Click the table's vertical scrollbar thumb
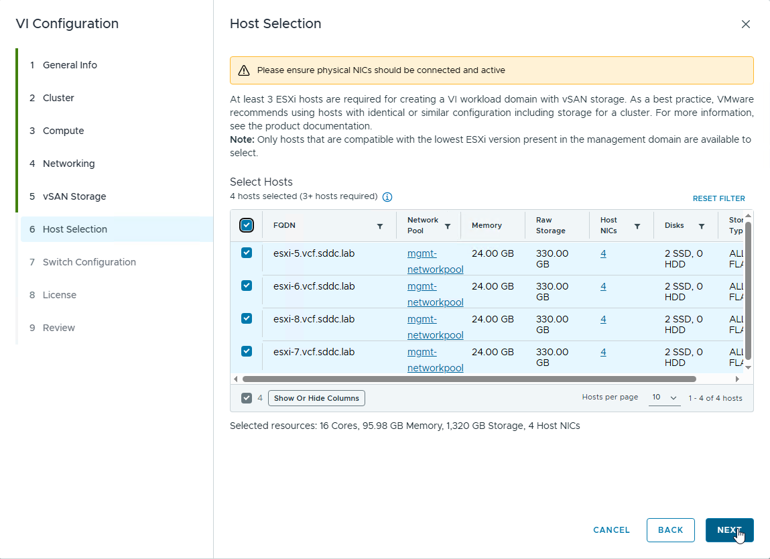The image size is (770, 559). [x=749, y=291]
